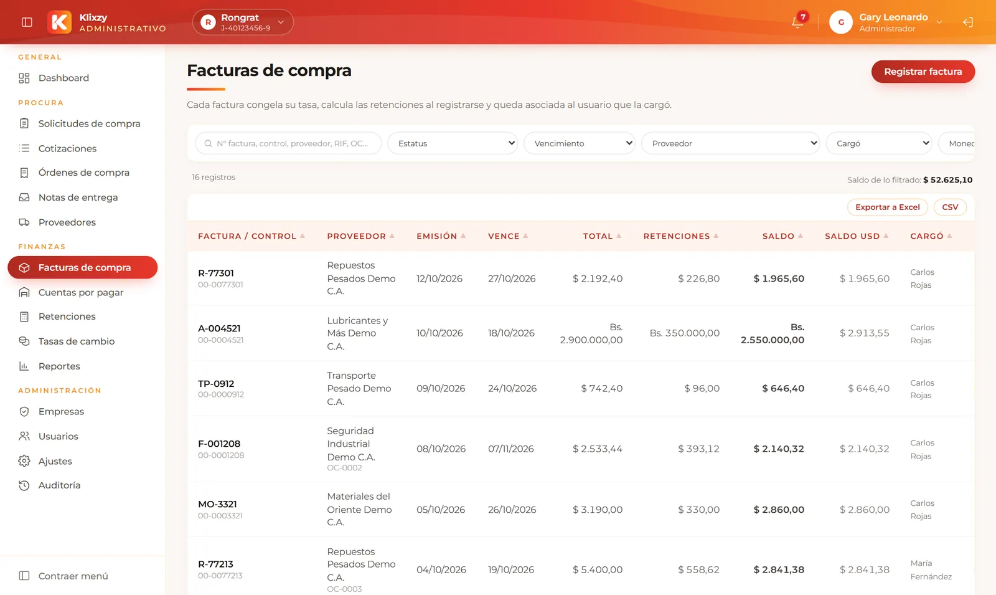Select invoice number A-004521
The width and height of the screenshot is (996, 595).
pos(219,328)
